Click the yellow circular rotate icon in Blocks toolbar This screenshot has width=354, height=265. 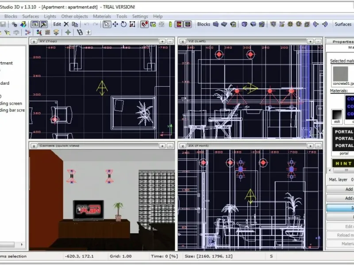point(299,24)
